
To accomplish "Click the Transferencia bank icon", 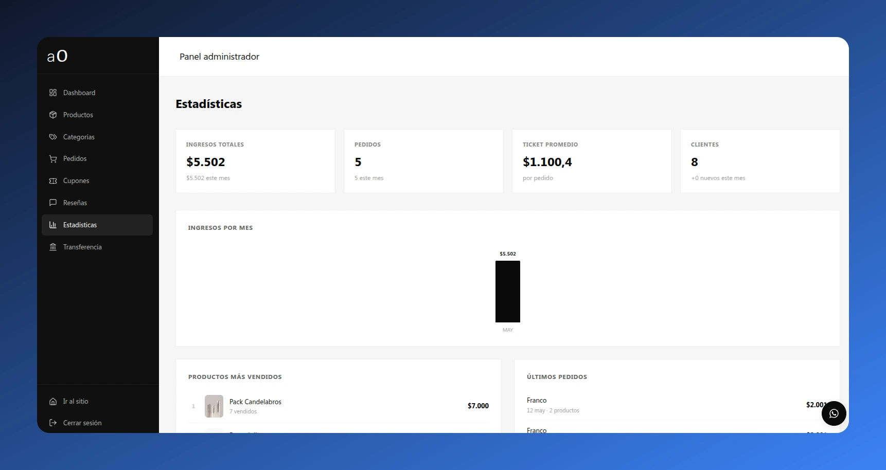I will [x=53, y=247].
